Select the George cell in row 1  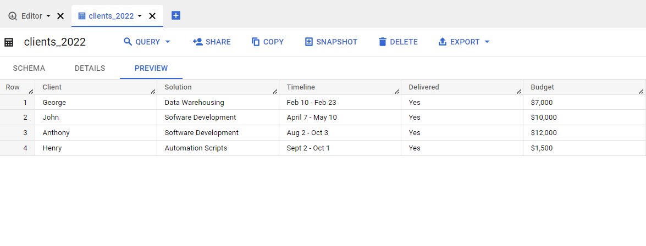pyautogui.click(x=54, y=102)
